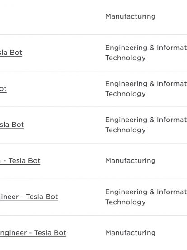Image resolution: width=187 pixels, height=250 pixels.
Task: Open the first "sla Bot" link below the top Manufacturing row
Action: point(11,53)
